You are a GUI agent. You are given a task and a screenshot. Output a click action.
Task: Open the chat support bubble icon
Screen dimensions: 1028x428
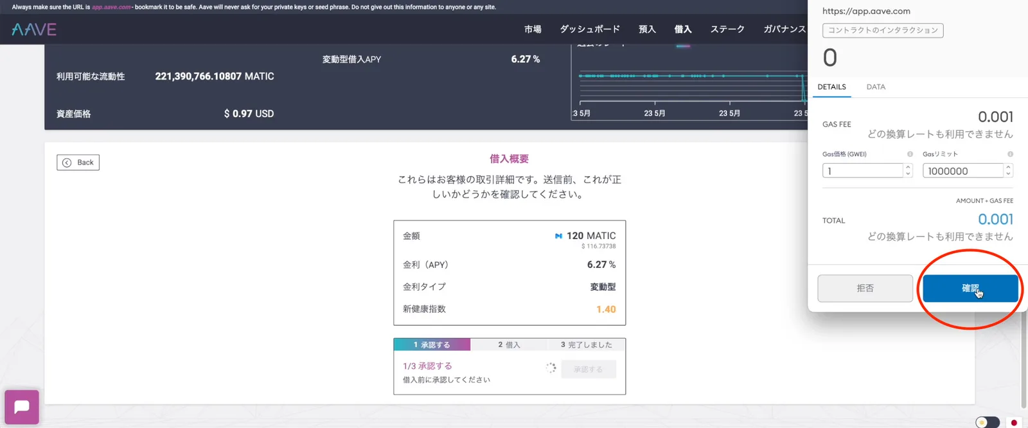[x=22, y=407]
